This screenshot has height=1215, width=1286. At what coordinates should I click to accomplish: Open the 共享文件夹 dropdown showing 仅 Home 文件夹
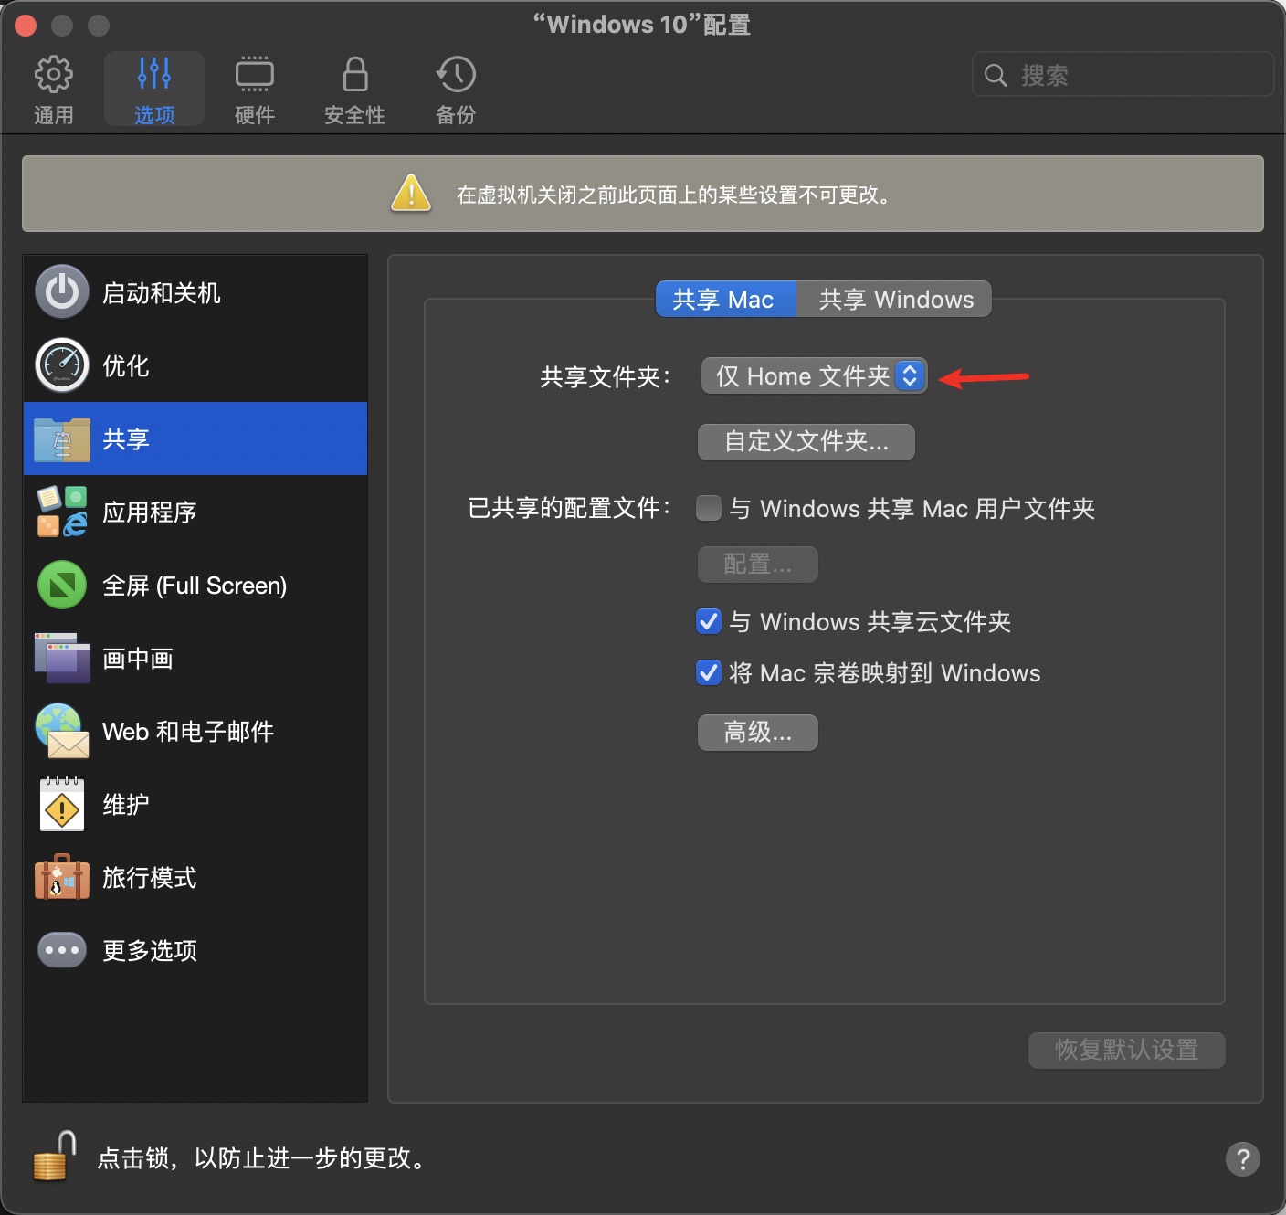coord(814,375)
